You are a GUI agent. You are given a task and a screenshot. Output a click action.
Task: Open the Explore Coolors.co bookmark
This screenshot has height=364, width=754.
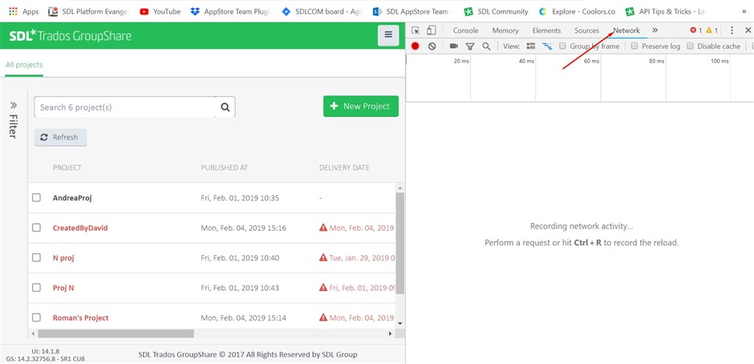[x=577, y=11]
